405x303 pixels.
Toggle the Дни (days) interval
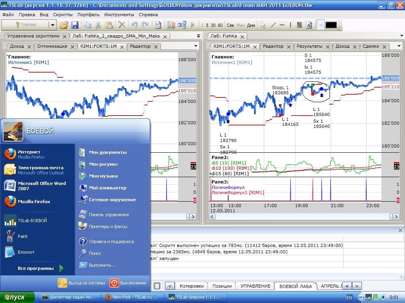click(251, 25)
